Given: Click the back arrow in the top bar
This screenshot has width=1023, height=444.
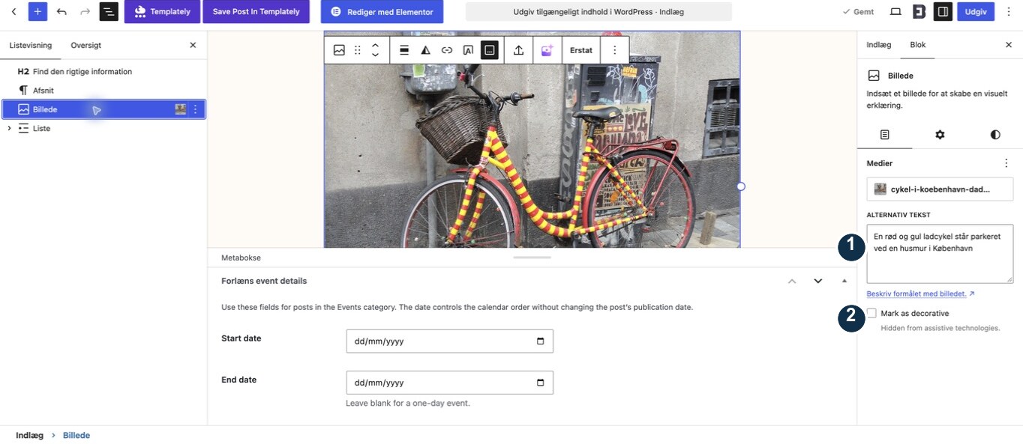Looking at the screenshot, I should (13, 11).
